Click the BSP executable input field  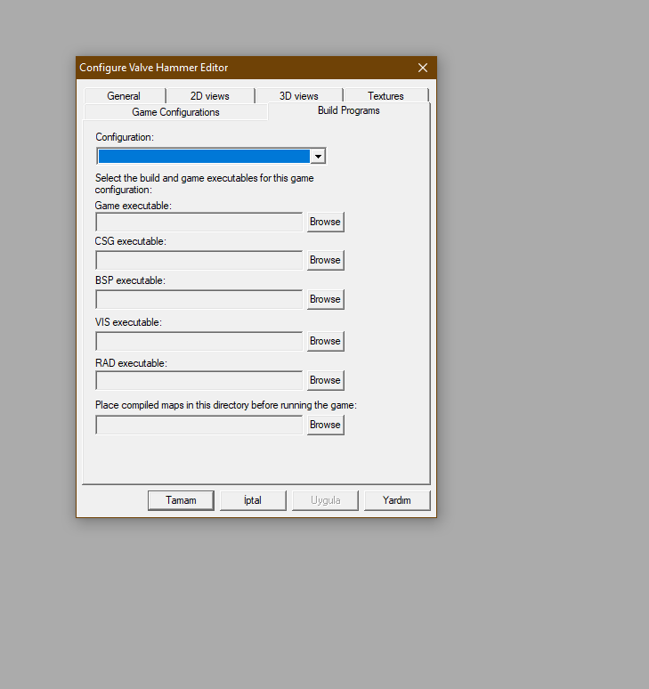pos(199,299)
